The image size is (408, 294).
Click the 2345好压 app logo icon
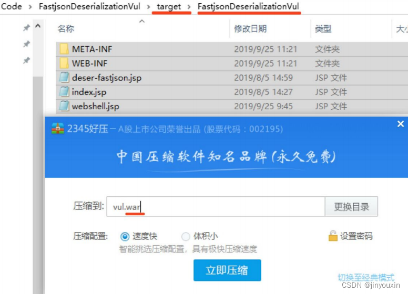(x=58, y=128)
